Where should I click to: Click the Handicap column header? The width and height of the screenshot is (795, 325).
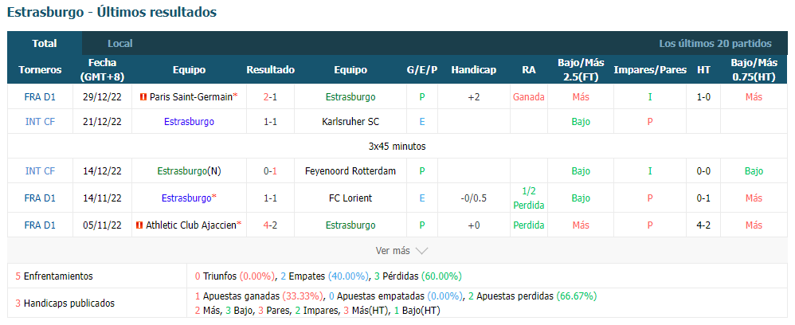[473, 70]
